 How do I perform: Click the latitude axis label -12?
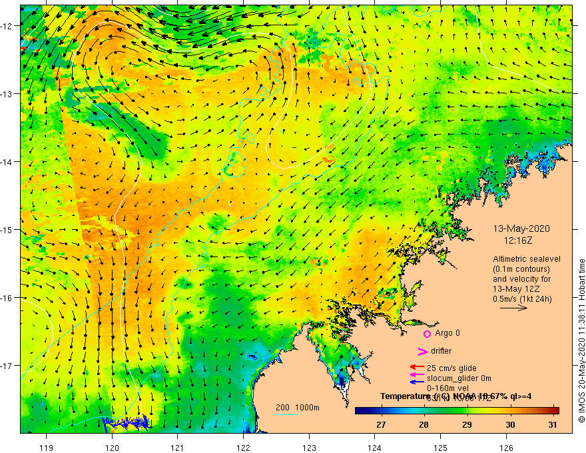[7, 26]
